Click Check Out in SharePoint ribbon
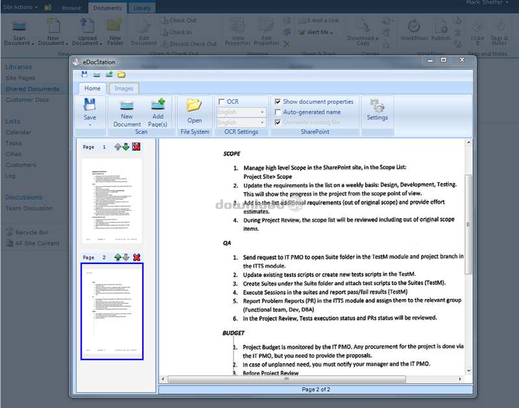 (179, 21)
